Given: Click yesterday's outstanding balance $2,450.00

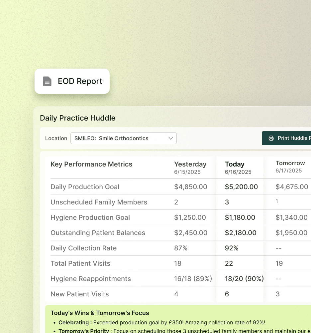Looking at the screenshot, I should click(191, 233).
